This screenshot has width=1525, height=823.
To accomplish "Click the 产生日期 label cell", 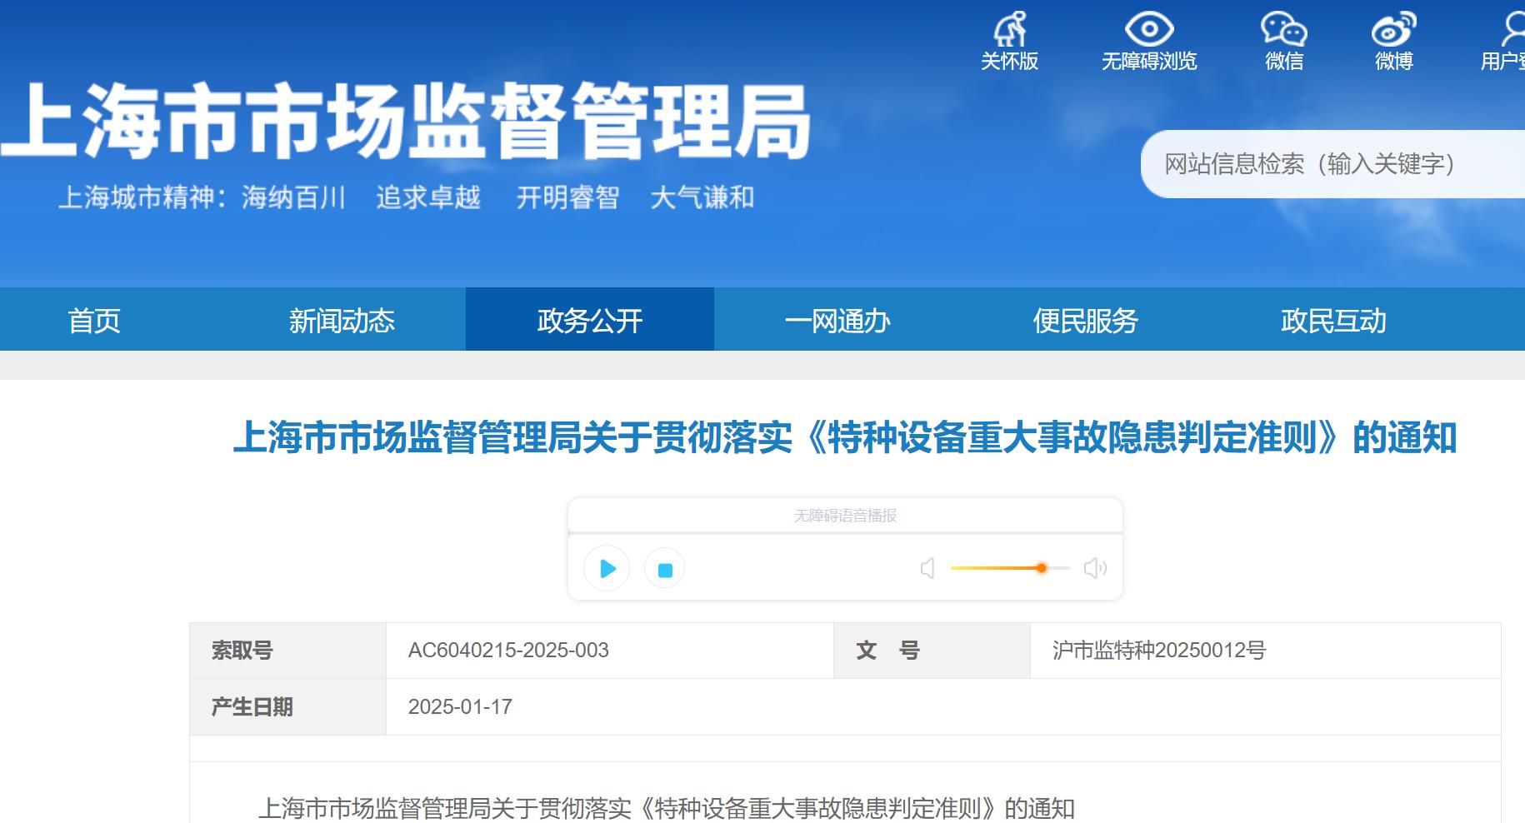I will tap(288, 707).
